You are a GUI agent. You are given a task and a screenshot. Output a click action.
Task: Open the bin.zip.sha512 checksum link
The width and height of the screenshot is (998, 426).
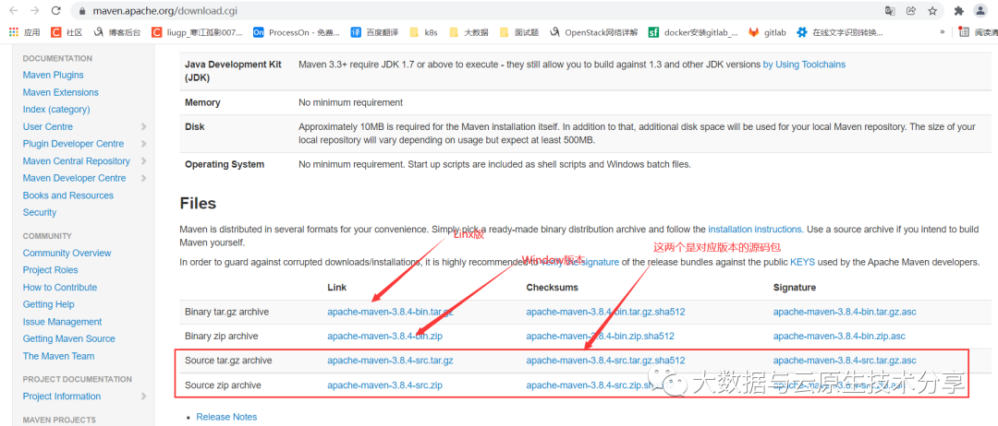[601, 336]
